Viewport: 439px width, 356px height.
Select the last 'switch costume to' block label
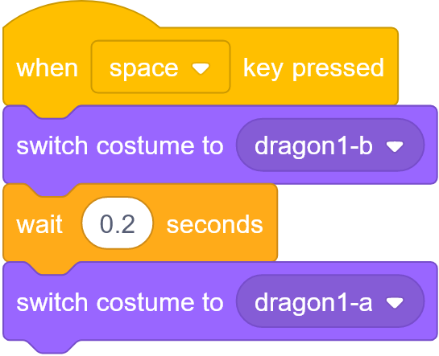click(x=120, y=302)
